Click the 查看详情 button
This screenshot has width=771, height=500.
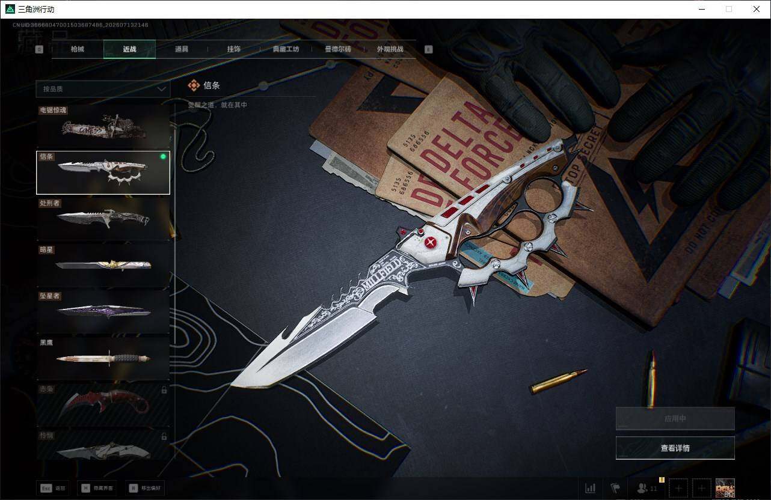(675, 448)
